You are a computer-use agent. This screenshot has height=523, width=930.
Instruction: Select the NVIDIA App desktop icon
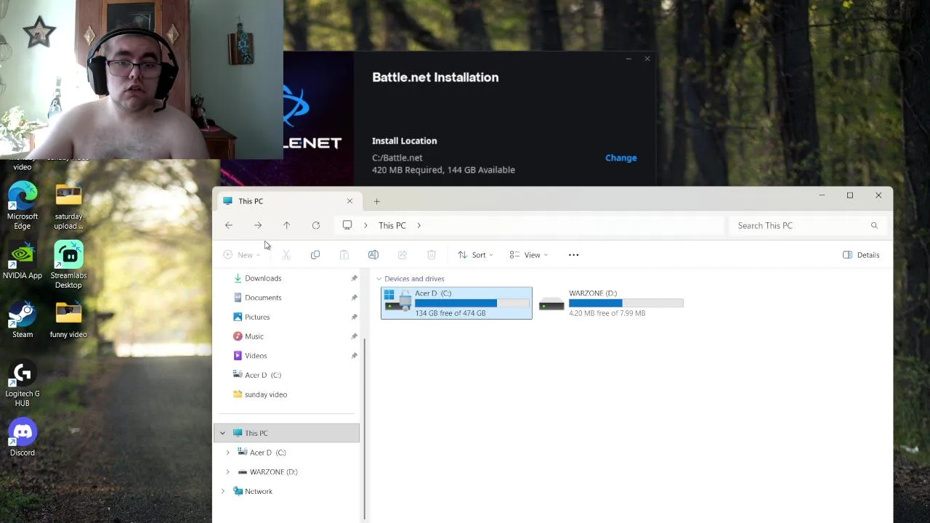(23, 260)
